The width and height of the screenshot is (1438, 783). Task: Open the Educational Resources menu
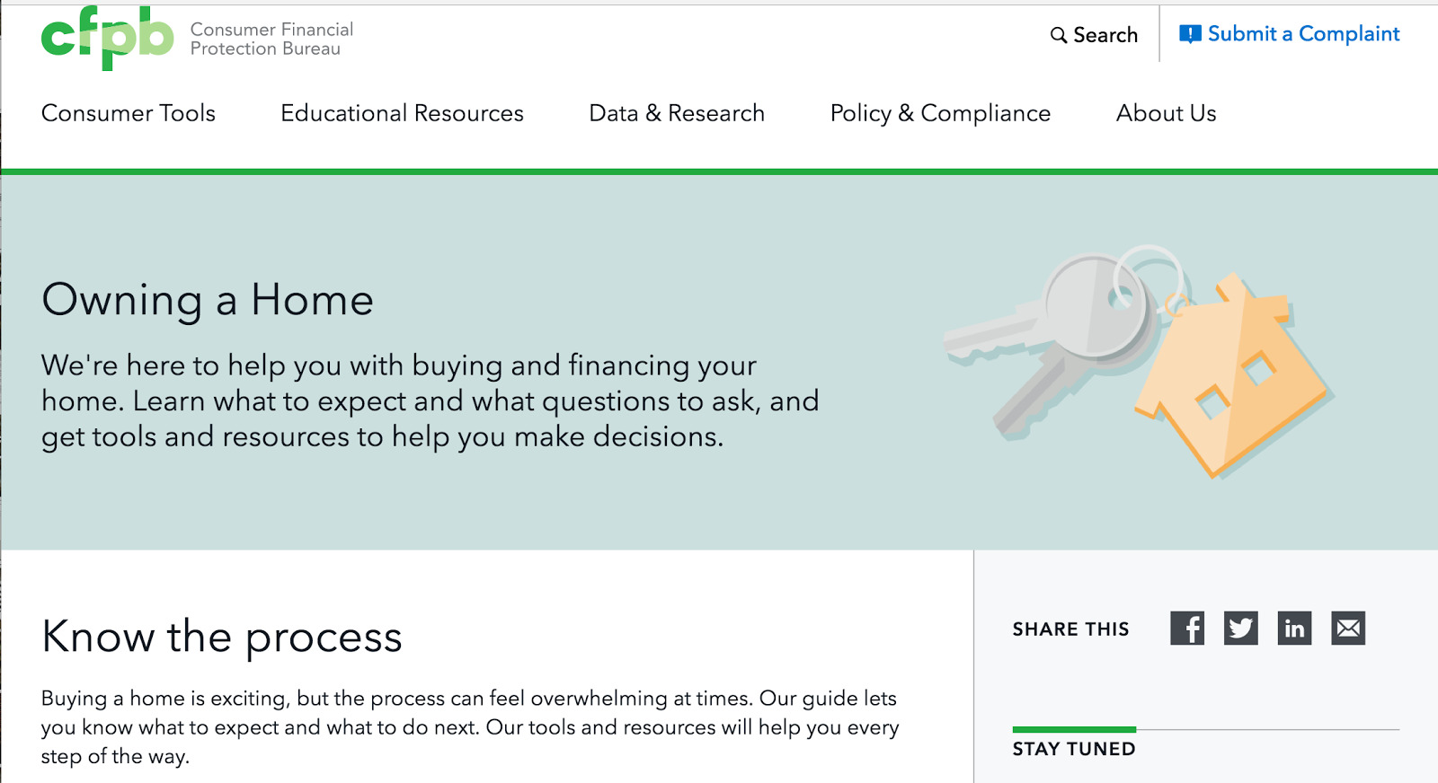click(x=402, y=114)
